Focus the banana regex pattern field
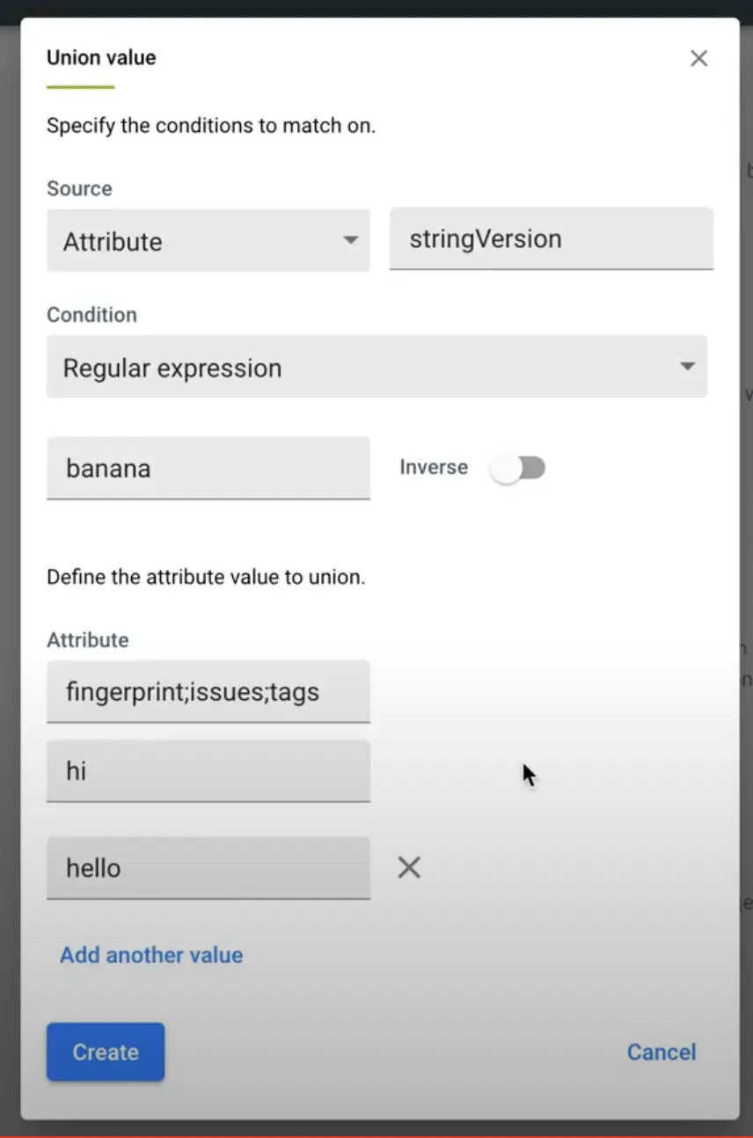The height and width of the screenshot is (1138, 753). pos(208,468)
